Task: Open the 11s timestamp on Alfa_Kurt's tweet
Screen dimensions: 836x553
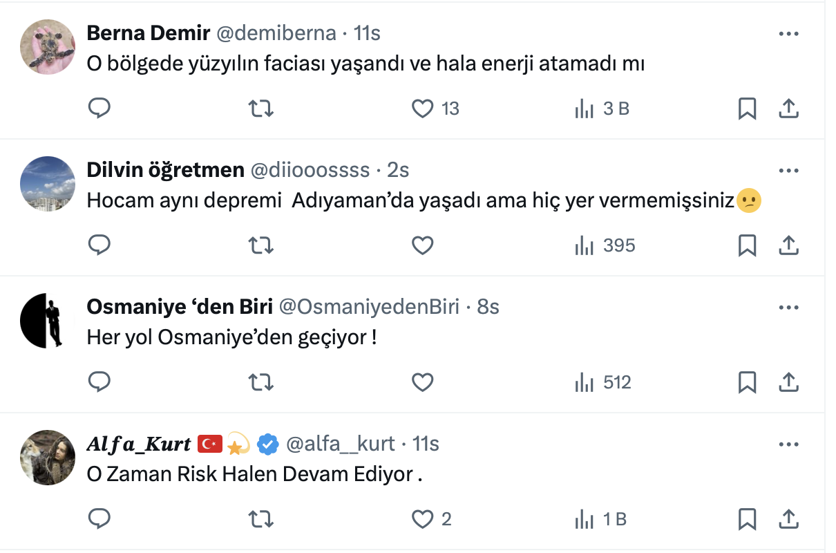Action: (426, 444)
